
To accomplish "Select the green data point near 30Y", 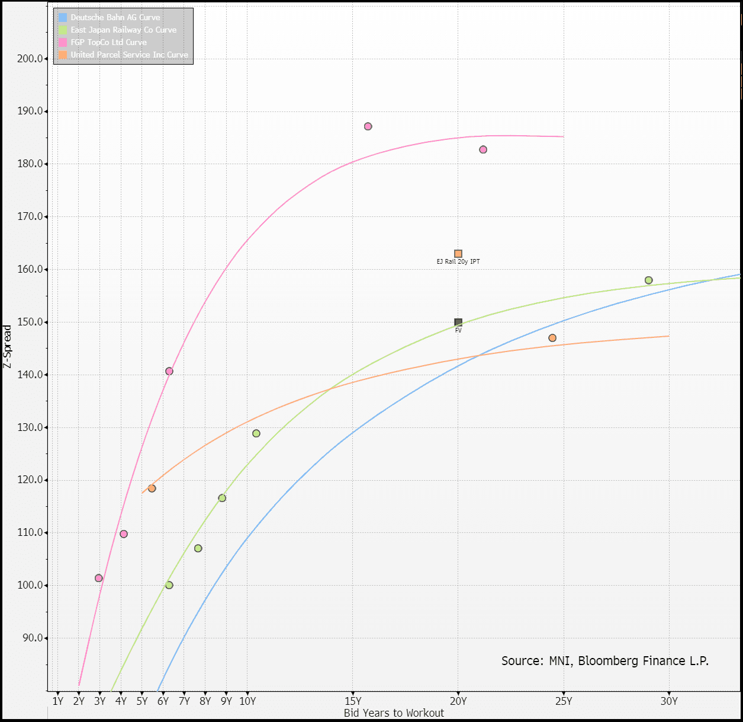I will coord(649,280).
